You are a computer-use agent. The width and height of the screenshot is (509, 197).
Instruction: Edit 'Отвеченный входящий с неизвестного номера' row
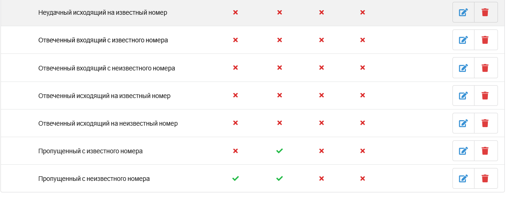coord(463,68)
